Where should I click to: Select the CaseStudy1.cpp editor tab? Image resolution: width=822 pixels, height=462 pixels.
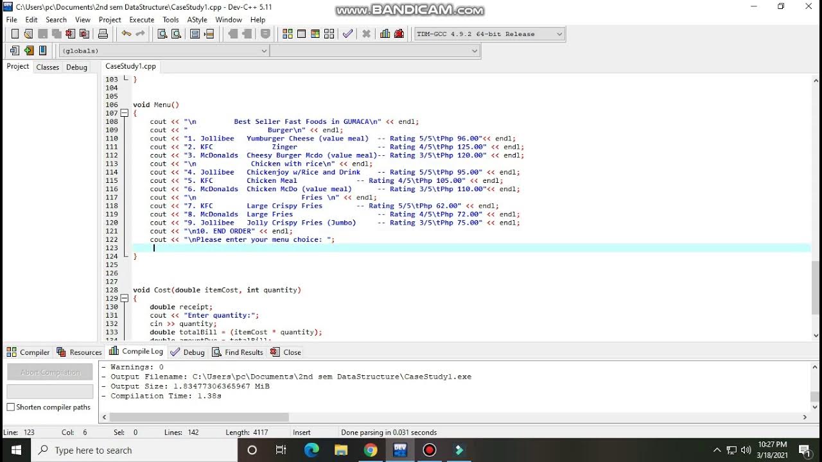point(130,66)
